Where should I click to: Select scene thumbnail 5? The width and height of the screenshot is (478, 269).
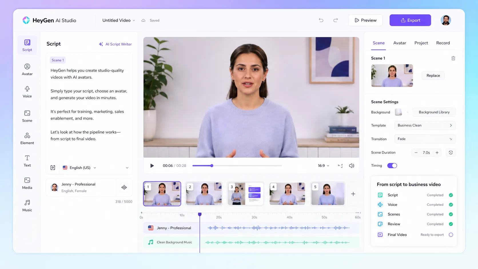tap(328, 194)
